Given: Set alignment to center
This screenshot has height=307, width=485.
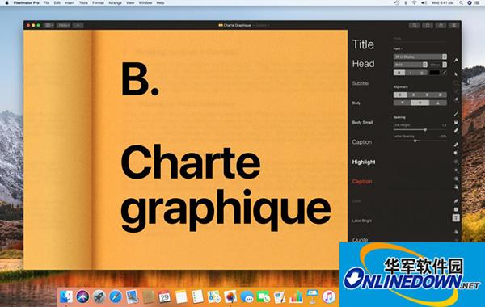Looking at the screenshot, I should tap(414, 95).
